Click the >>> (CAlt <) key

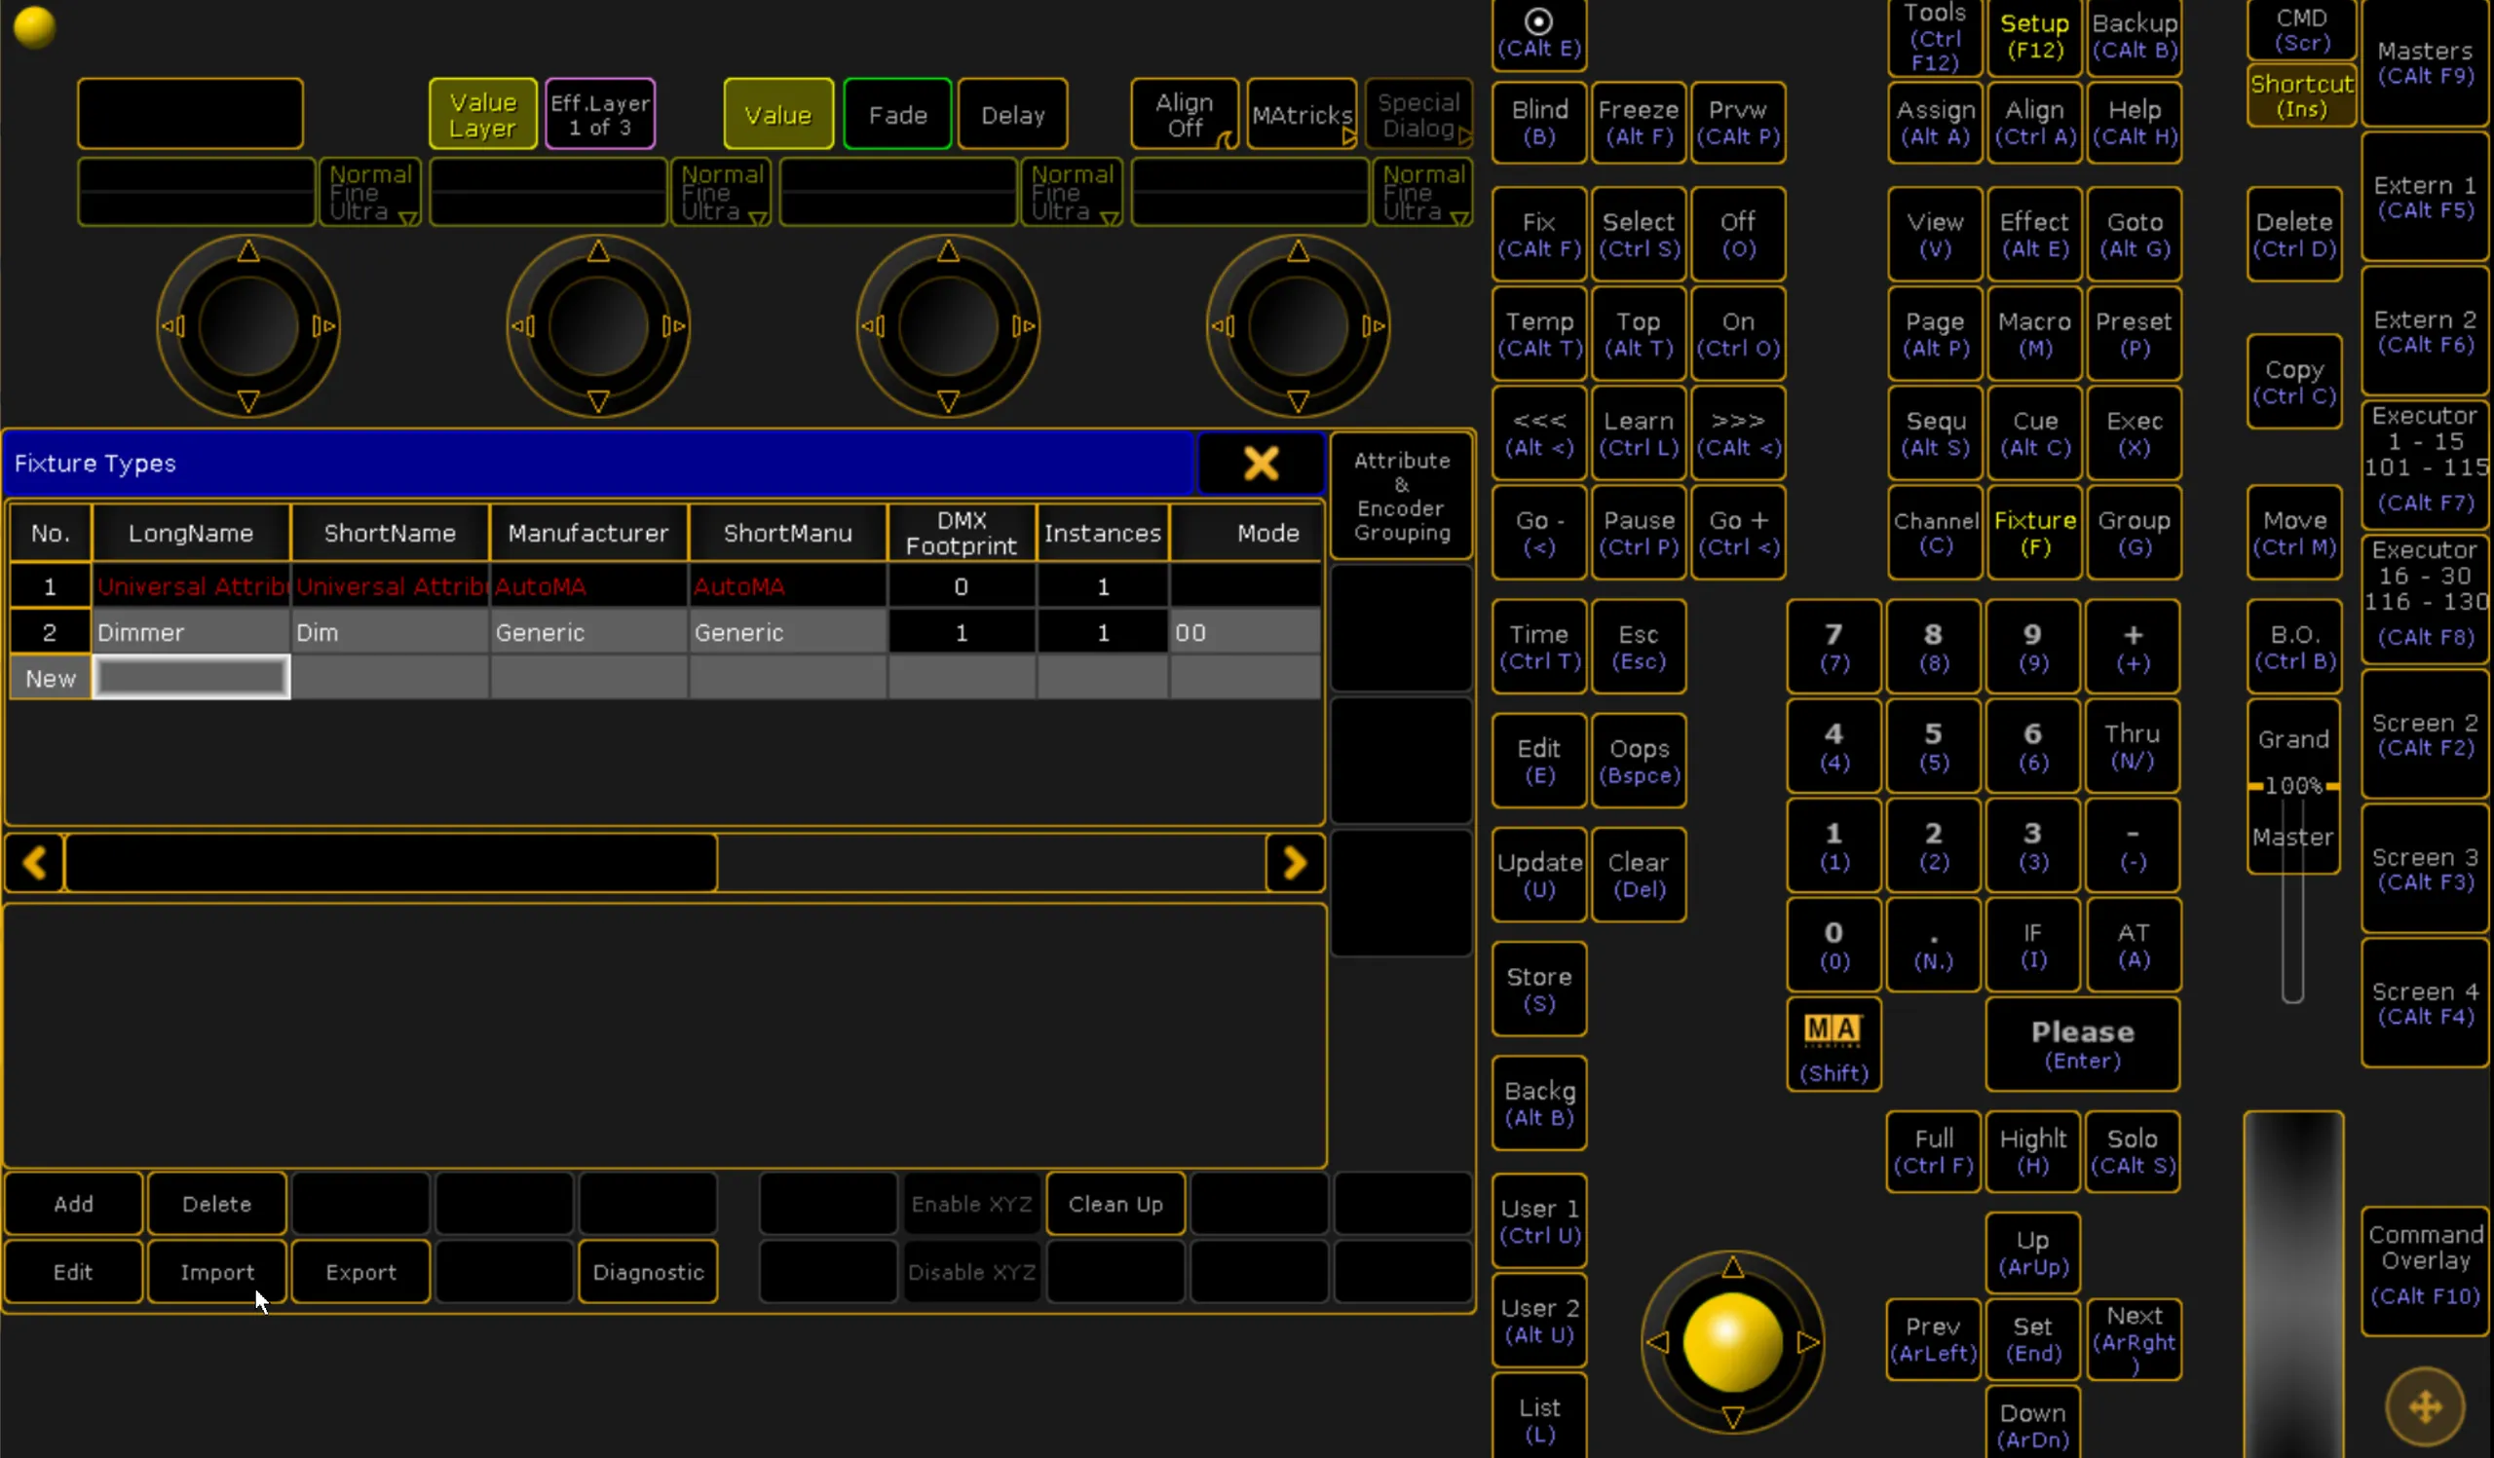tap(1738, 433)
